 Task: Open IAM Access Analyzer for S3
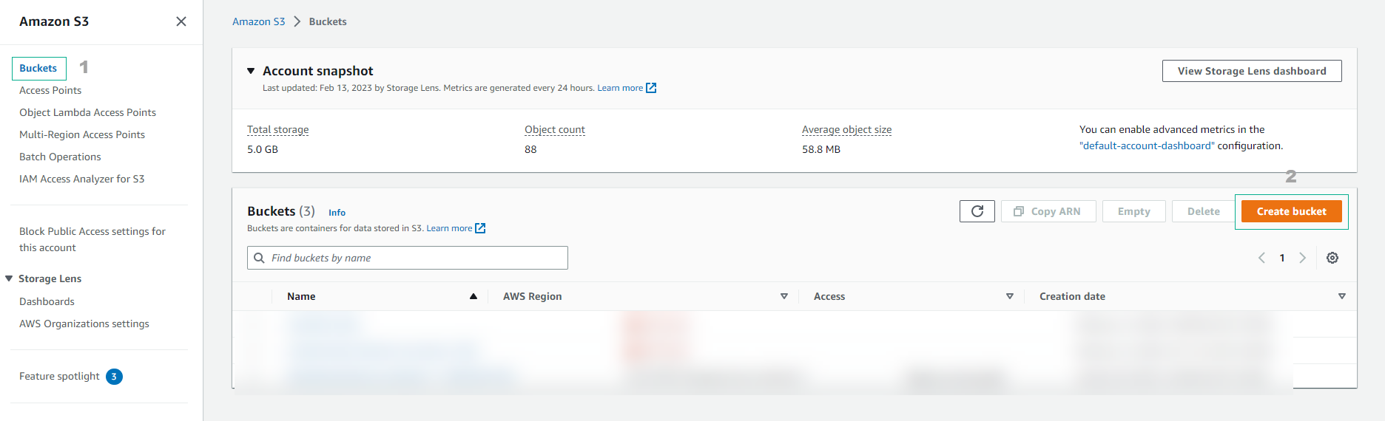82,179
